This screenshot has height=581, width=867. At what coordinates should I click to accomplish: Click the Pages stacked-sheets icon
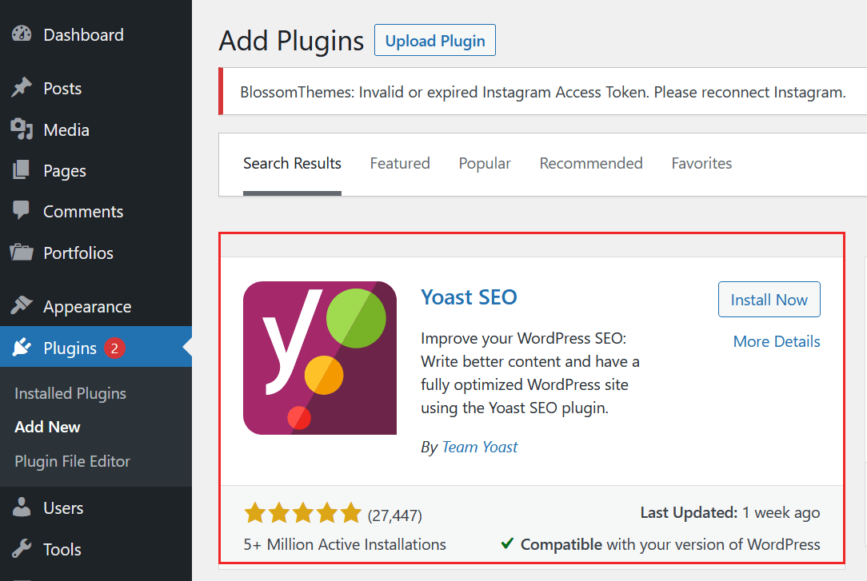pos(22,170)
